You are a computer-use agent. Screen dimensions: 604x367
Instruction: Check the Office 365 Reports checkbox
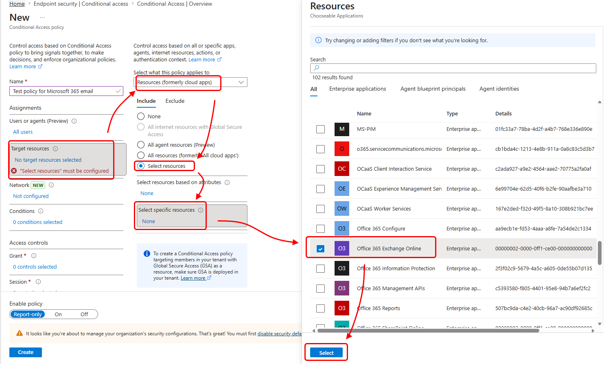click(321, 308)
